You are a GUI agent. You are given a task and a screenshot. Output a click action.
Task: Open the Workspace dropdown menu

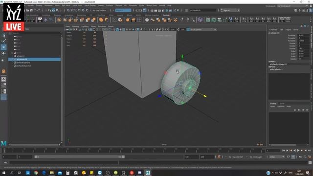pos(292,6)
